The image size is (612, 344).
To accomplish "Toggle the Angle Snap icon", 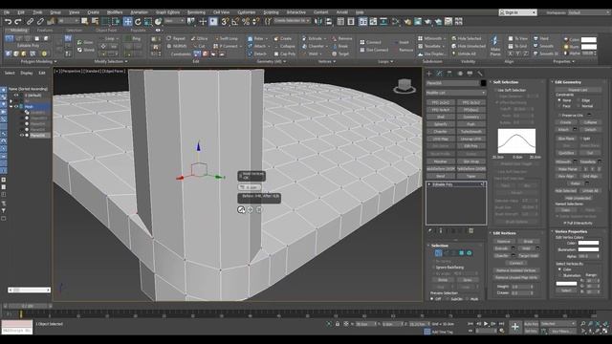I will click(235, 21).
